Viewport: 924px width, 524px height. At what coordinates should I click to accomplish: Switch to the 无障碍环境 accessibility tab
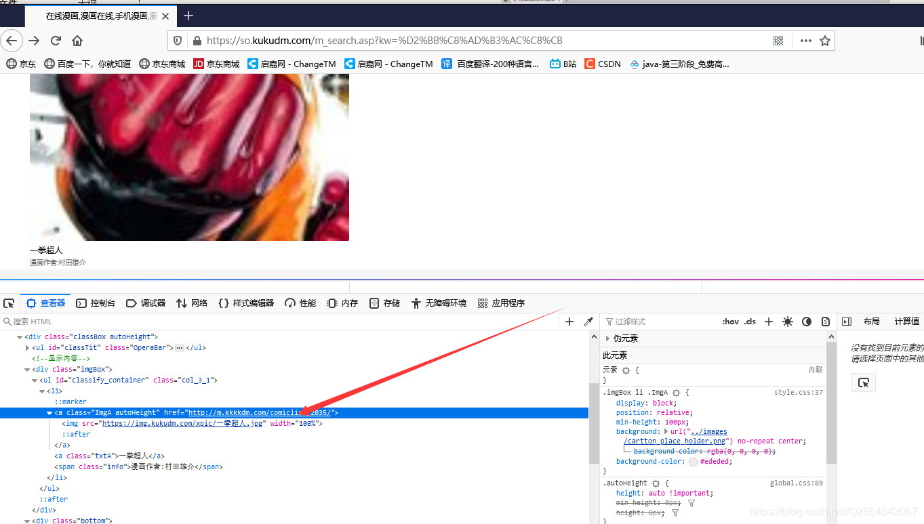tap(439, 303)
